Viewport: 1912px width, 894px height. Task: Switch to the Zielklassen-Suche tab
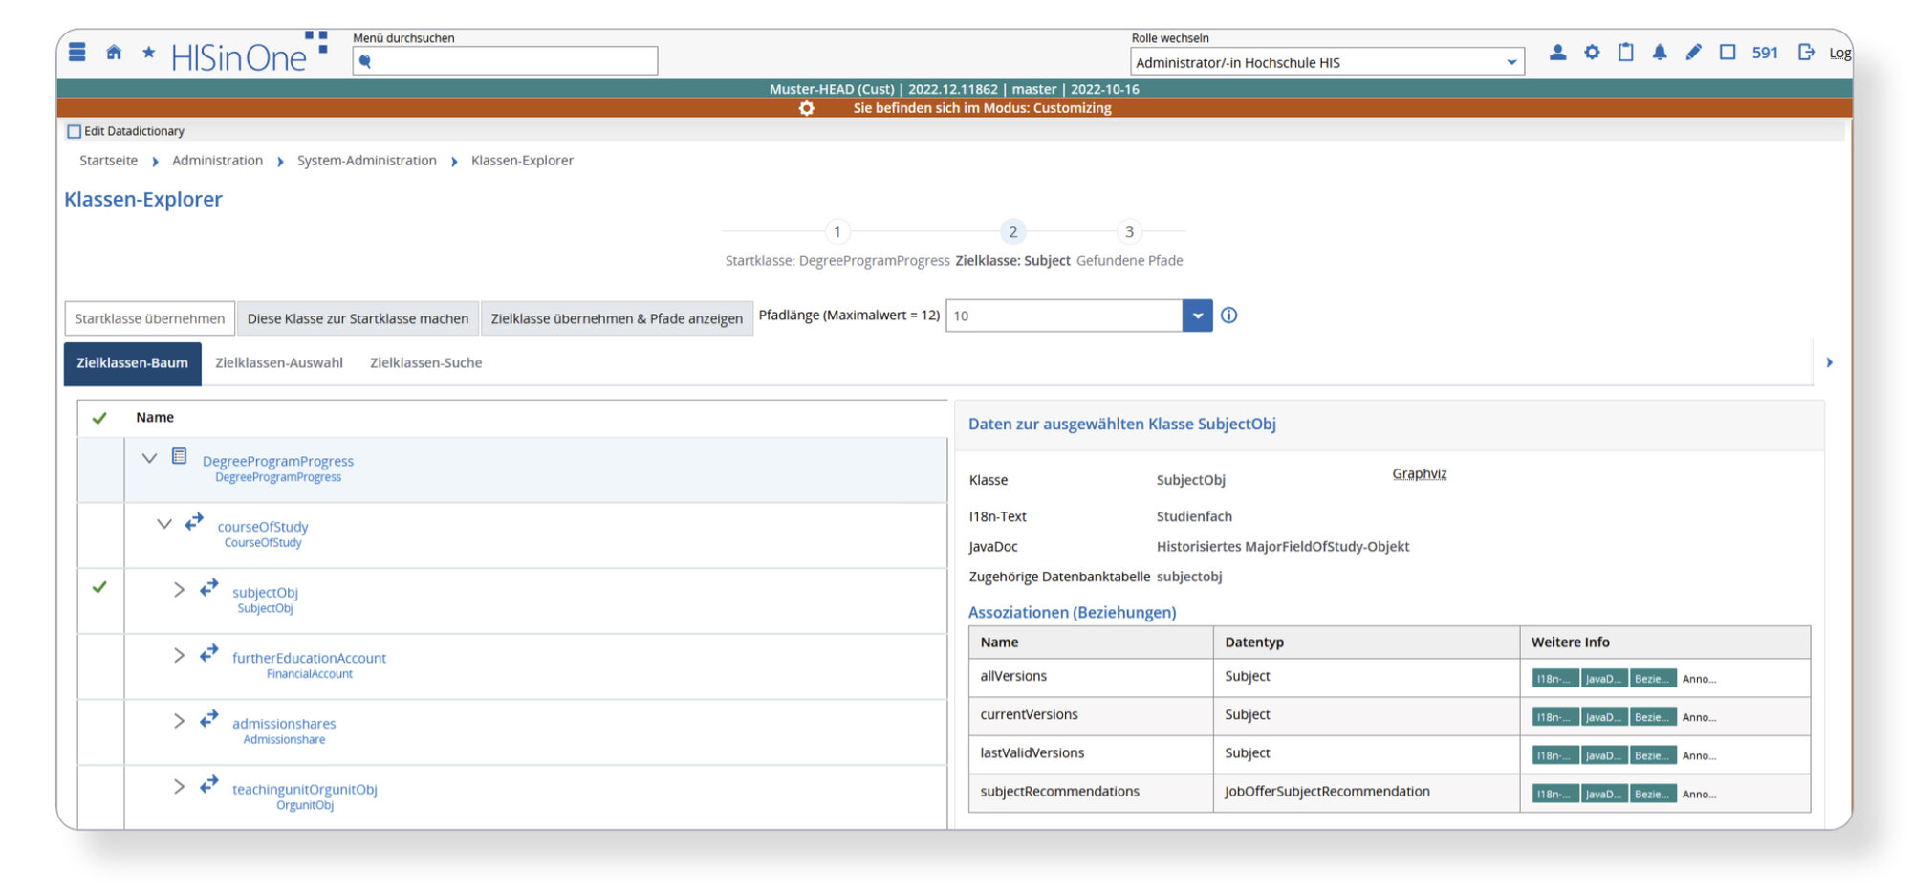tap(426, 363)
